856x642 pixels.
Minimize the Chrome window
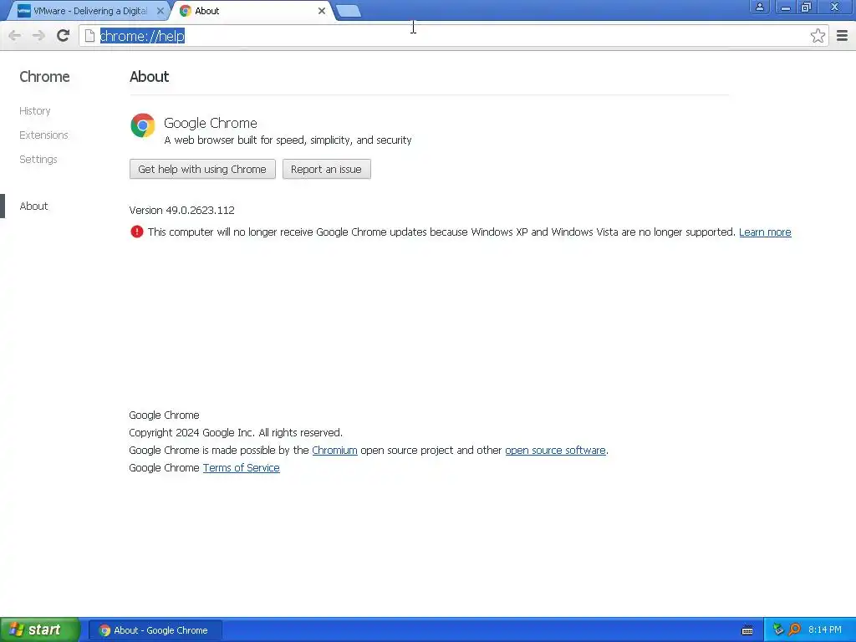(785, 7)
